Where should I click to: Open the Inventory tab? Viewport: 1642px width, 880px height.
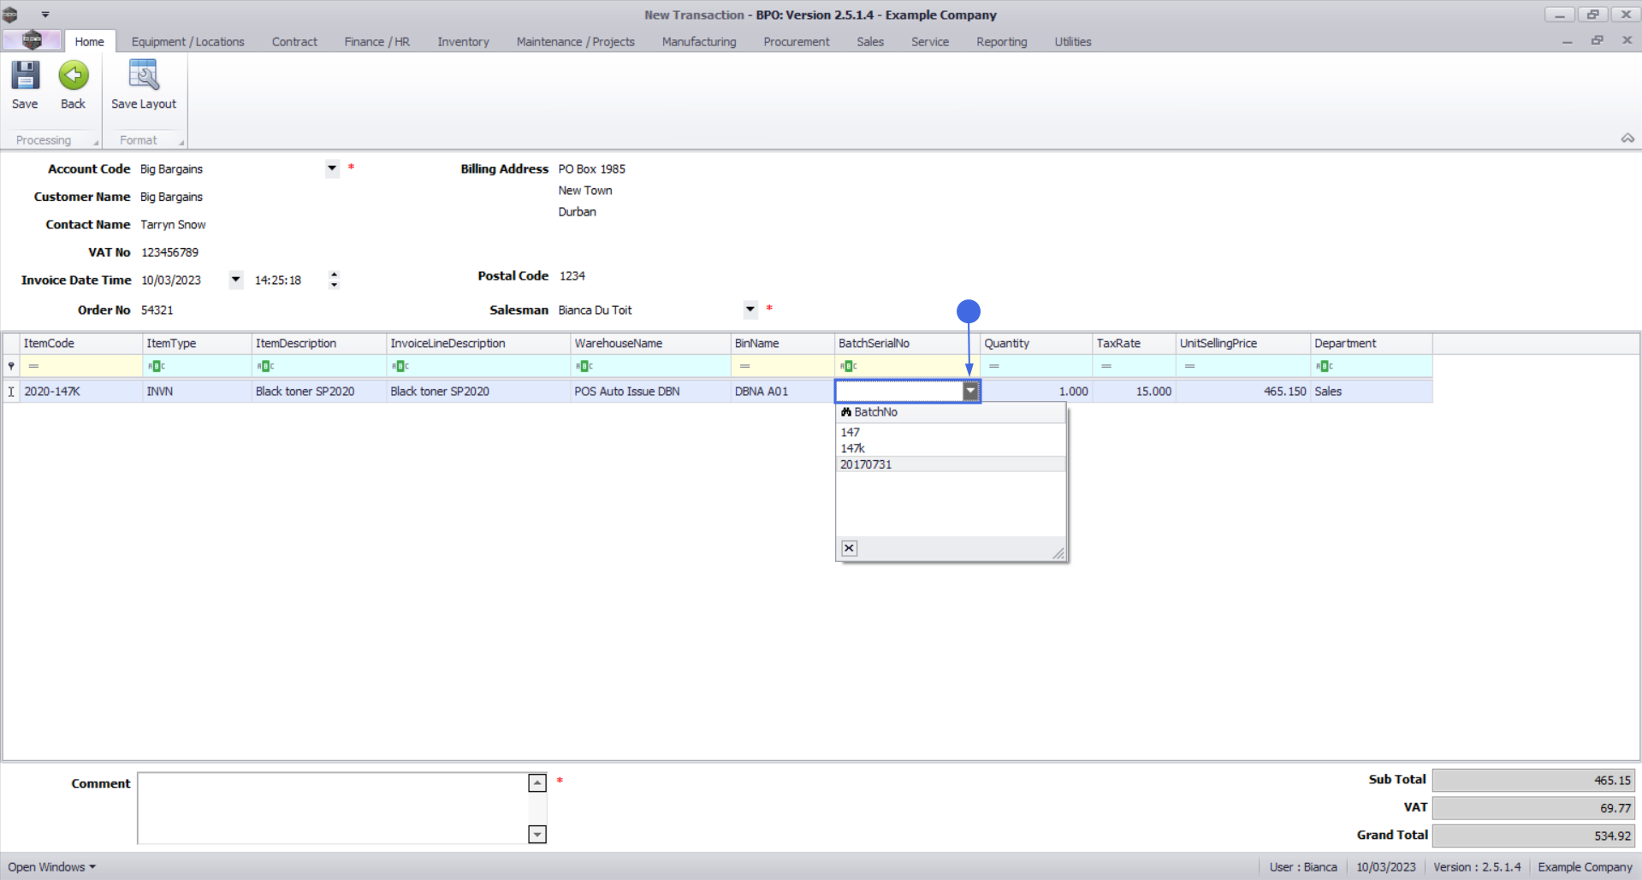(463, 41)
